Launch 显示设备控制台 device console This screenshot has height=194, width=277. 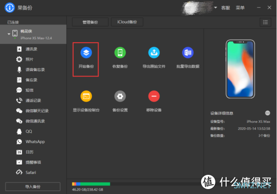coord(86,96)
